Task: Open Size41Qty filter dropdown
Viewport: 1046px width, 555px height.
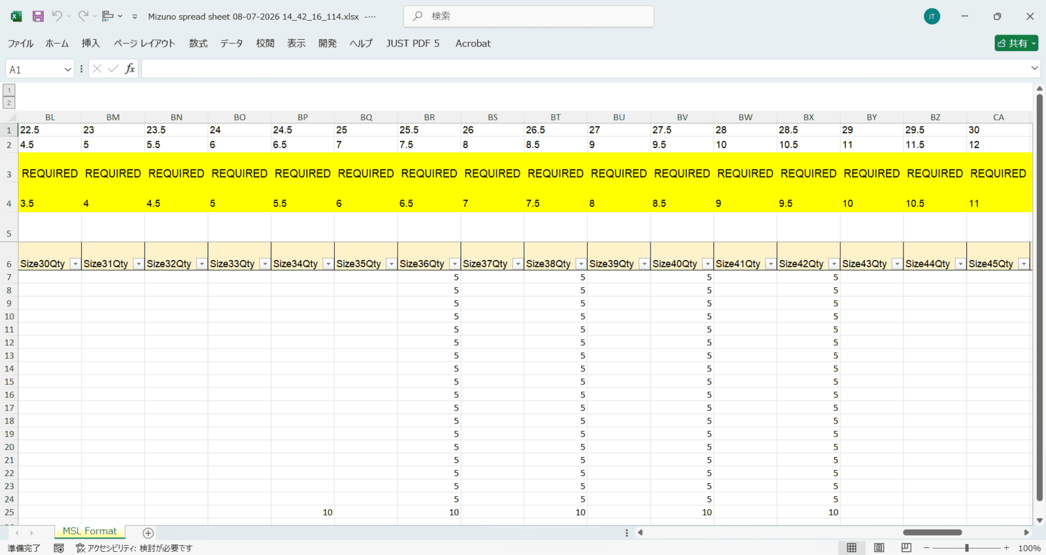Action: (771, 264)
